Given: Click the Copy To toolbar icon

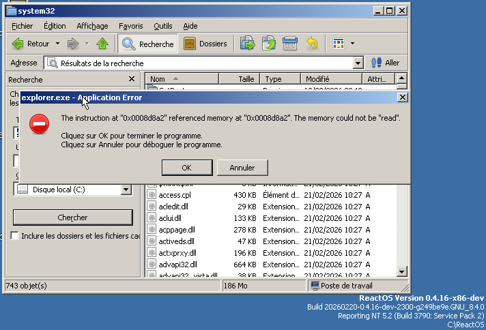Looking at the screenshot, I should pyautogui.click(x=269, y=44).
